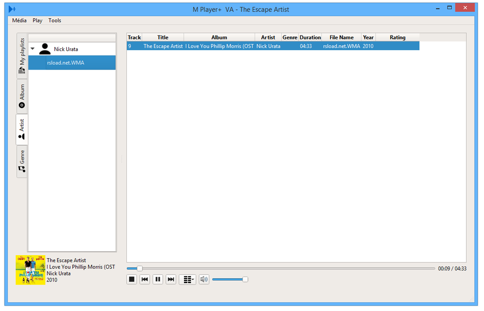484x311 pixels.
Task: Close the M Player+ window
Action: point(465,8)
